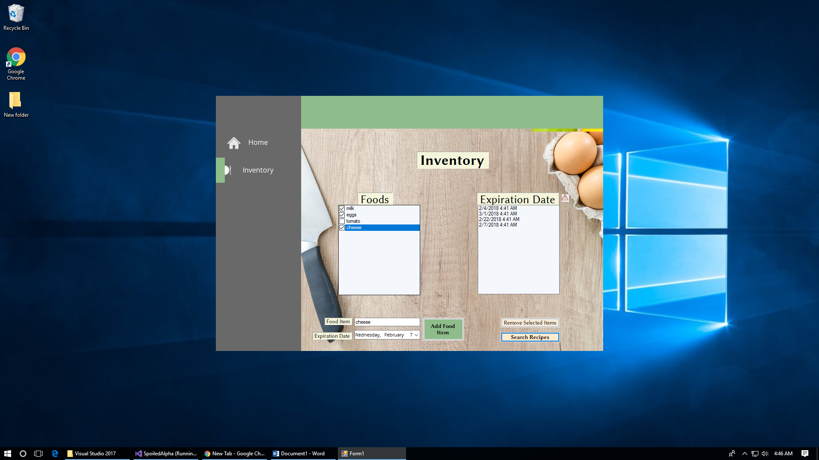Click the Home house icon
Image resolution: width=819 pixels, height=460 pixels.
click(x=234, y=143)
